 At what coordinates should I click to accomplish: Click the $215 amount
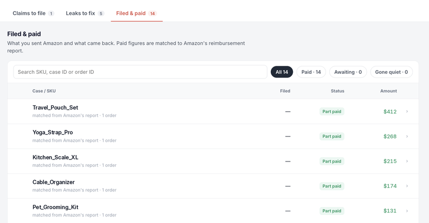(390, 161)
